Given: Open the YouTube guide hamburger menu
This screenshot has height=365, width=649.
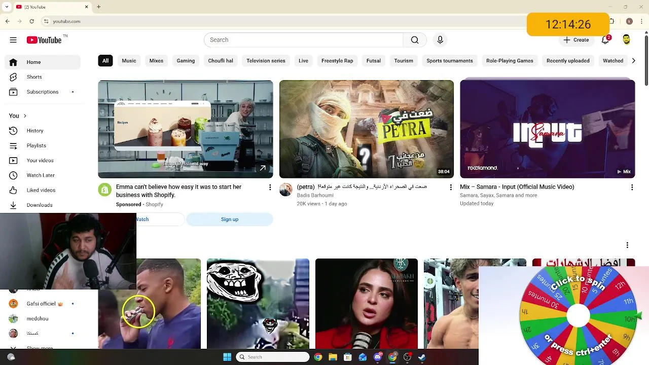Looking at the screenshot, I should click(x=13, y=40).
